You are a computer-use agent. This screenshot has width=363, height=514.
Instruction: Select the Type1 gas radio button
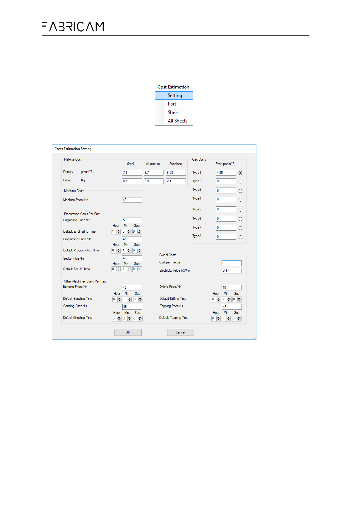click(x=240, y=173)
